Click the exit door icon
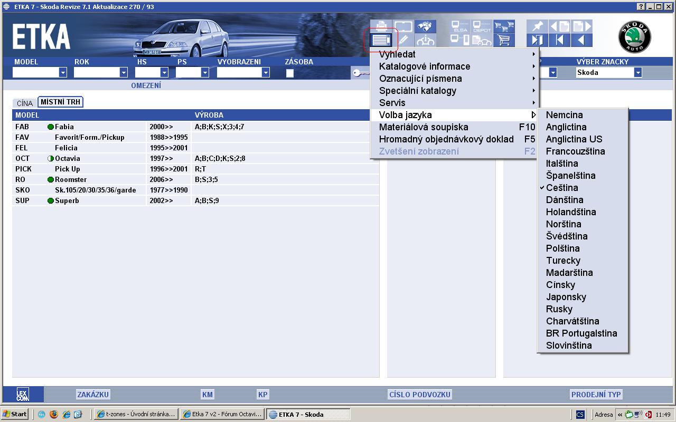 (x=537, y=40)
